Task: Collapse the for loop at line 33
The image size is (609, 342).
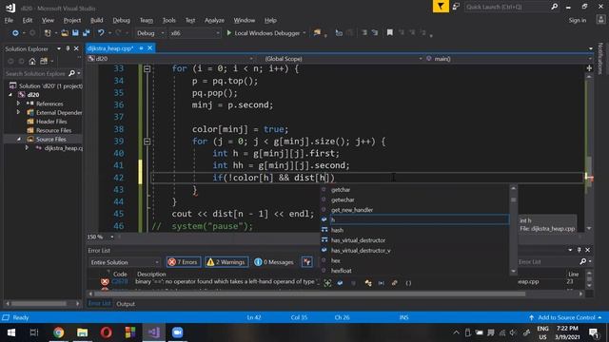Action: (147, 68)
